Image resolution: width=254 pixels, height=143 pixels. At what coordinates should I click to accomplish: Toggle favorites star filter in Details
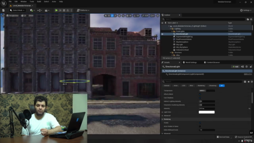pos(248,82)
